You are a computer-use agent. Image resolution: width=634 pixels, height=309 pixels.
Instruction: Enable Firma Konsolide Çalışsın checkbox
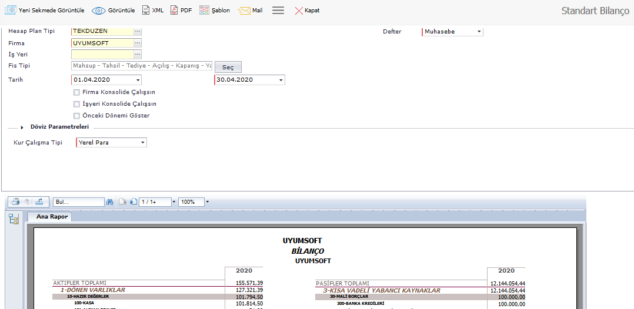pos(76,92)
